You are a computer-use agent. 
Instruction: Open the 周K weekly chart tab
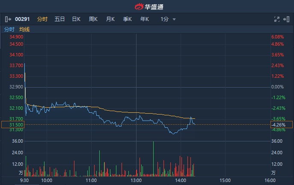pyautogui.click(x=93, y=19)
